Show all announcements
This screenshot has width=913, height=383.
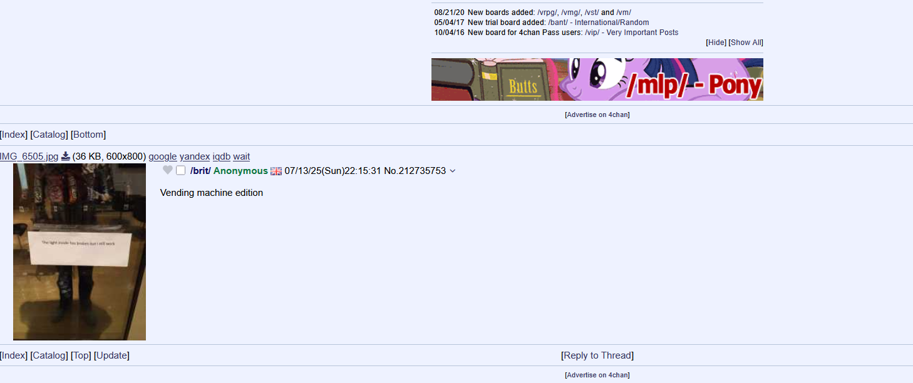tap(746, 43)
